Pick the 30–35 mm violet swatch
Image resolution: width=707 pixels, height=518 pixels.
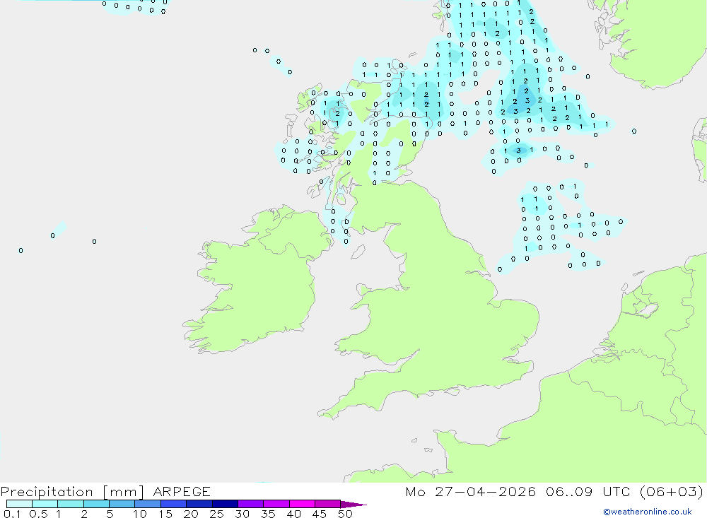tap(250, 504)
